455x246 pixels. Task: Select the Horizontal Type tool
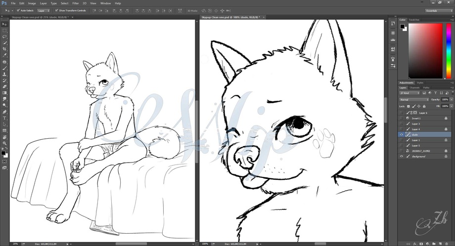point(4,118)
